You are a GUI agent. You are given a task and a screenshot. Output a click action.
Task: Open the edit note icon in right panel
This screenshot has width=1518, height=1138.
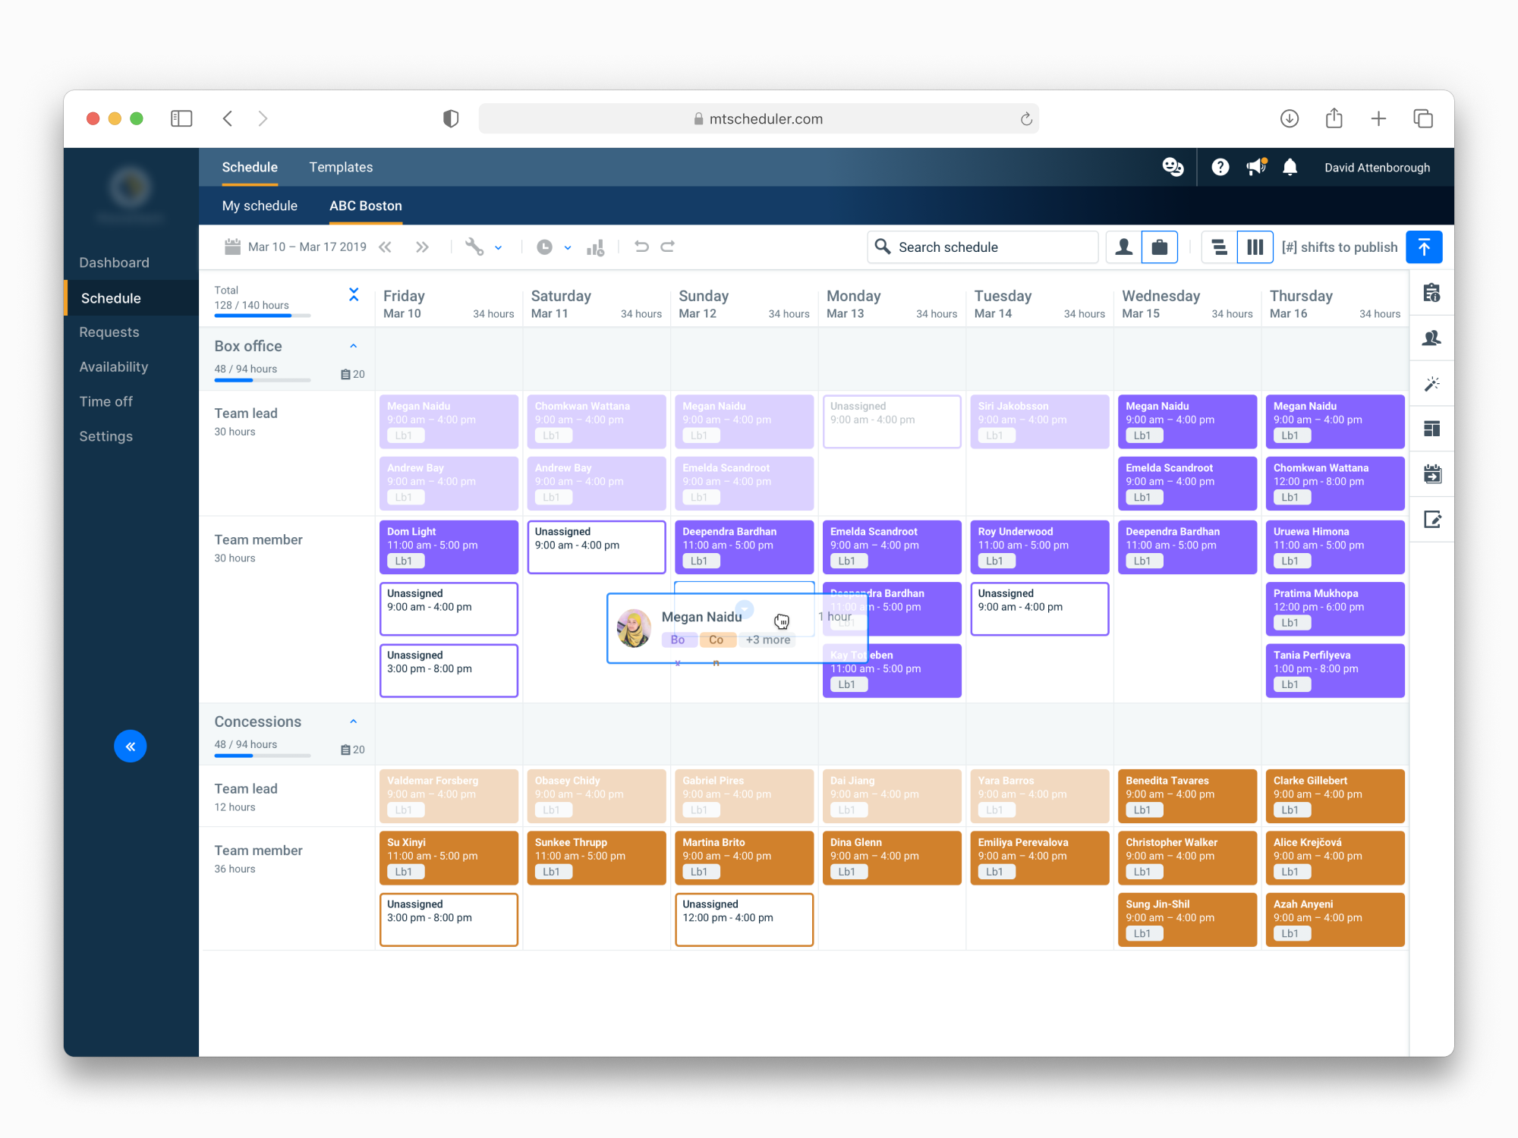pos(1432,520)
